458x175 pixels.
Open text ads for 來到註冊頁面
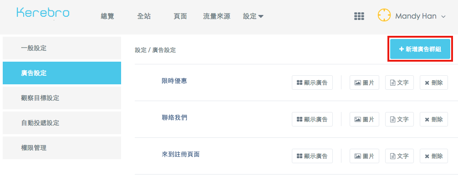[399, 156]
